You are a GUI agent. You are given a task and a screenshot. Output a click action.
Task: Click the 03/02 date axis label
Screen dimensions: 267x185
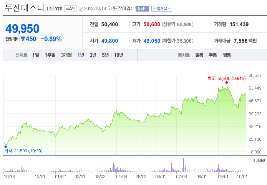[x=100, y=177]
